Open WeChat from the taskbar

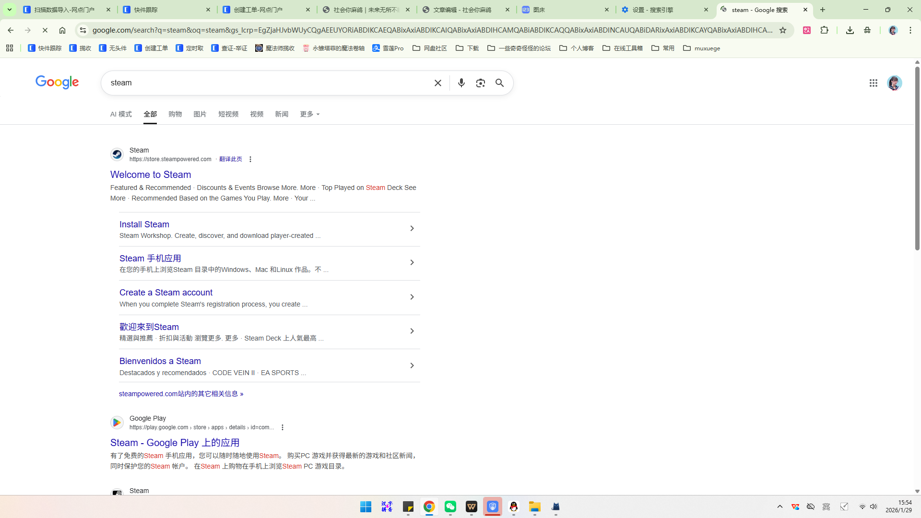(x=450, y=506)
